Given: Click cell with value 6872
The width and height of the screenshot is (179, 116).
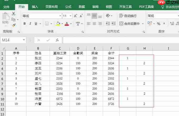Looking at the screenshot, I should click(111, 99).
